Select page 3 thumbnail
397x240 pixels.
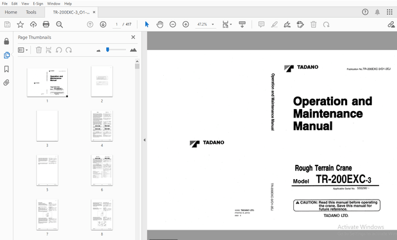click(x=47, y=126)
